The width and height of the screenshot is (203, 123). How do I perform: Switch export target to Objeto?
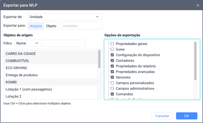(x=51, y=26)
